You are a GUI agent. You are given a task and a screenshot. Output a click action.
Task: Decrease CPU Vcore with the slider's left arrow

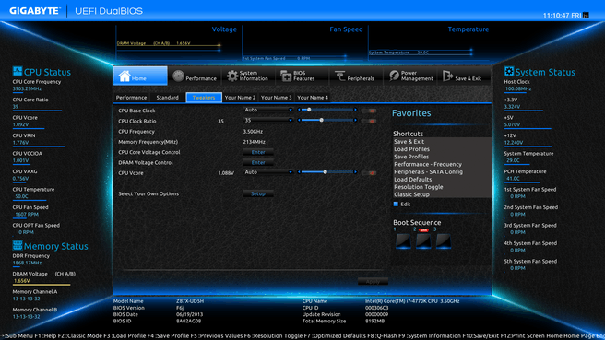point(299,172)
